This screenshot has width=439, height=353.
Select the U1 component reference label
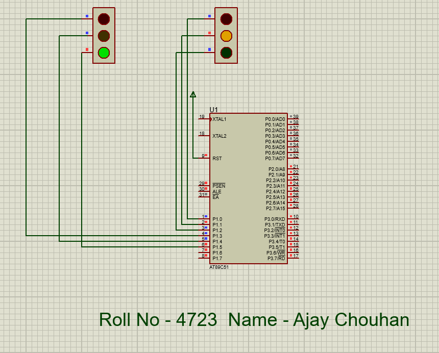pos(213,110)
